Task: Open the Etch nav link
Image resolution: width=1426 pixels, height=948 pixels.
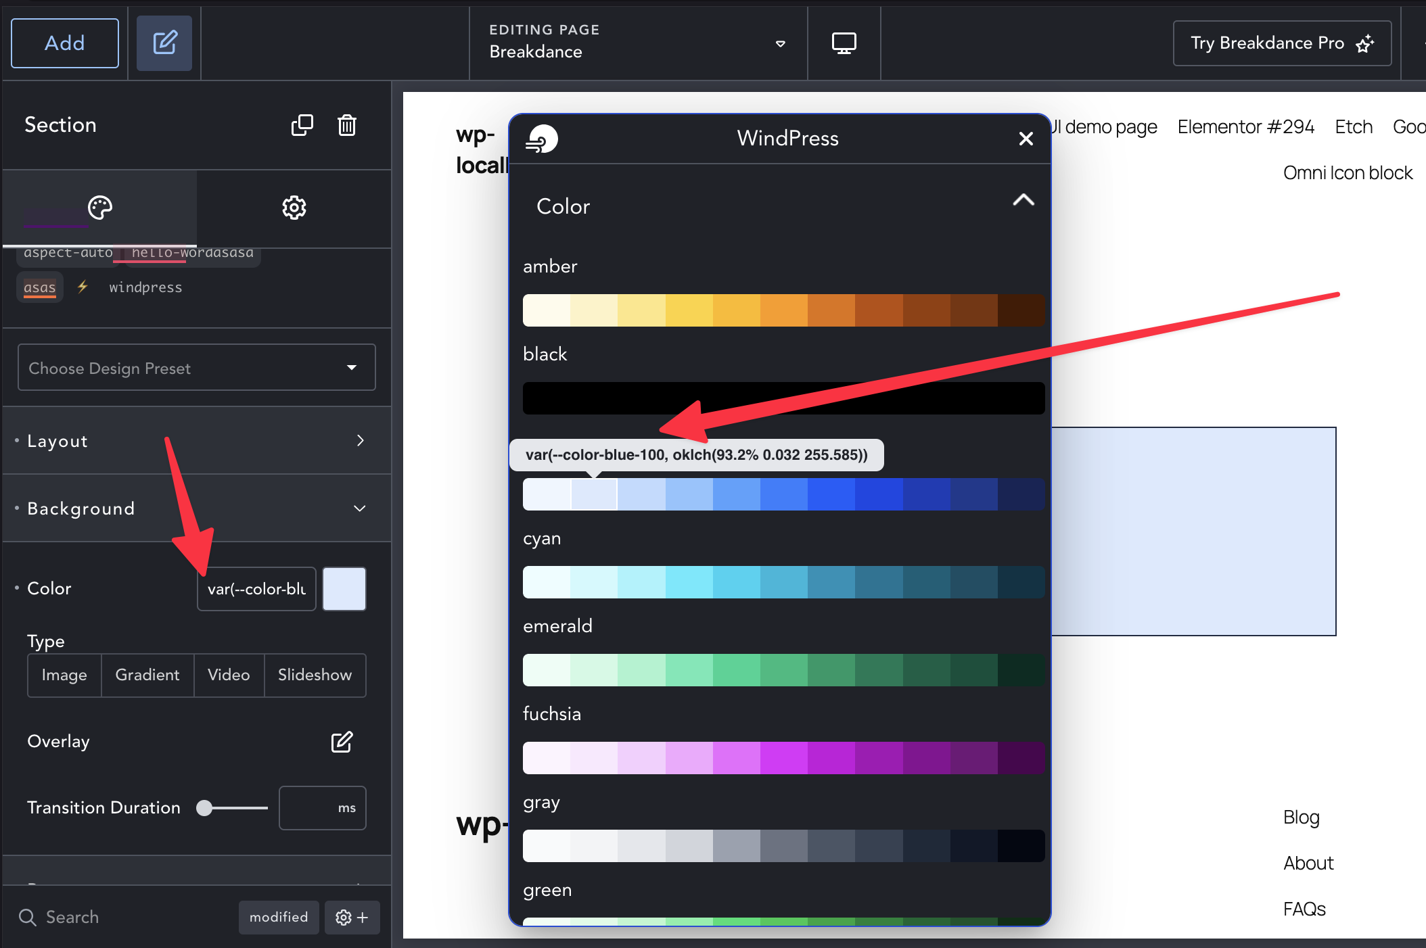Action: 1354,126
